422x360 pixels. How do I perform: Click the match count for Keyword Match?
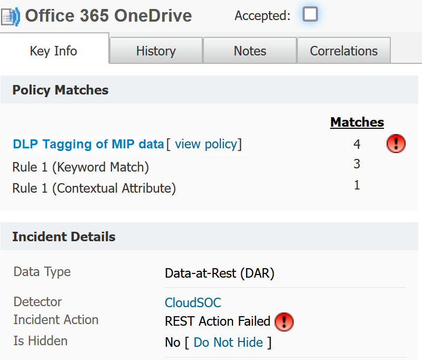(x=357, y=164)
